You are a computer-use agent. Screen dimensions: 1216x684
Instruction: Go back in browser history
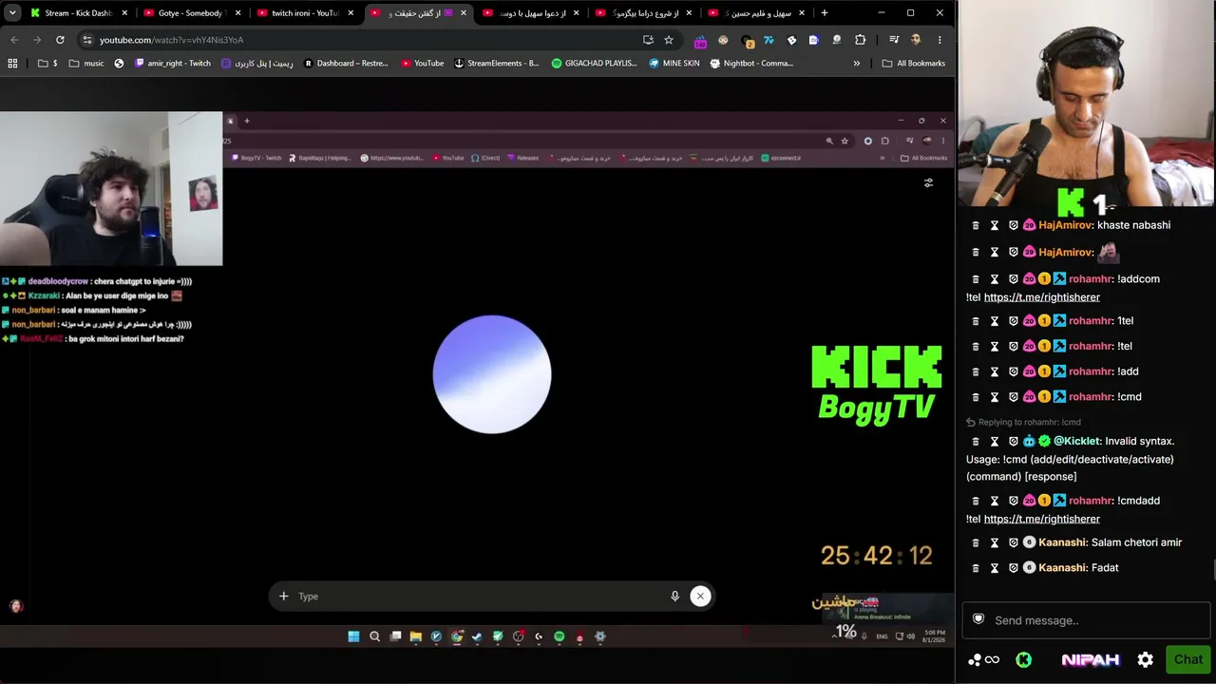[14, 40]
